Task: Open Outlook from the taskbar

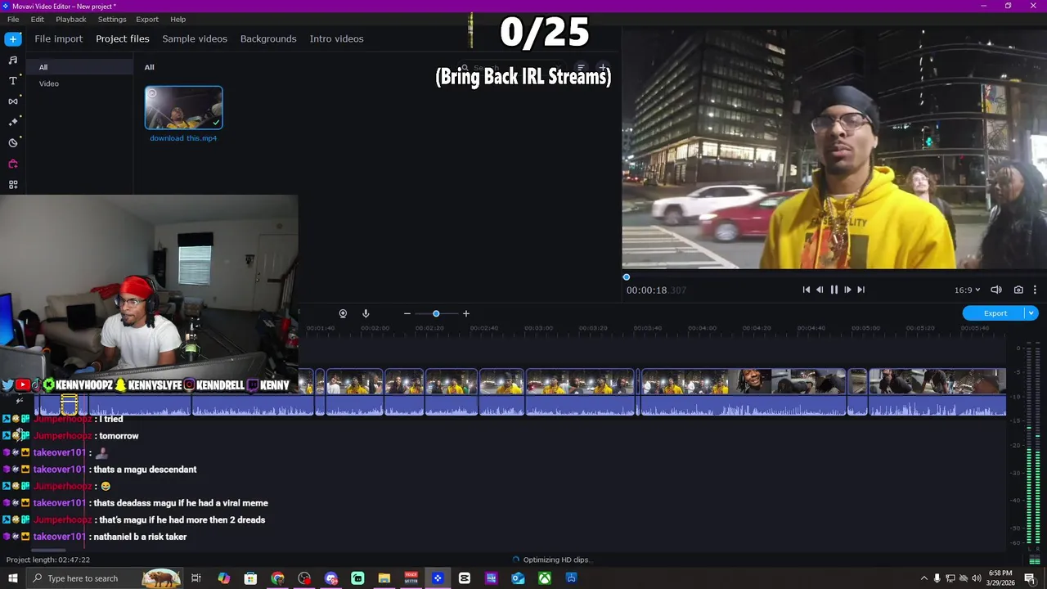Action: pyautogui.click(x=518, y=578)
